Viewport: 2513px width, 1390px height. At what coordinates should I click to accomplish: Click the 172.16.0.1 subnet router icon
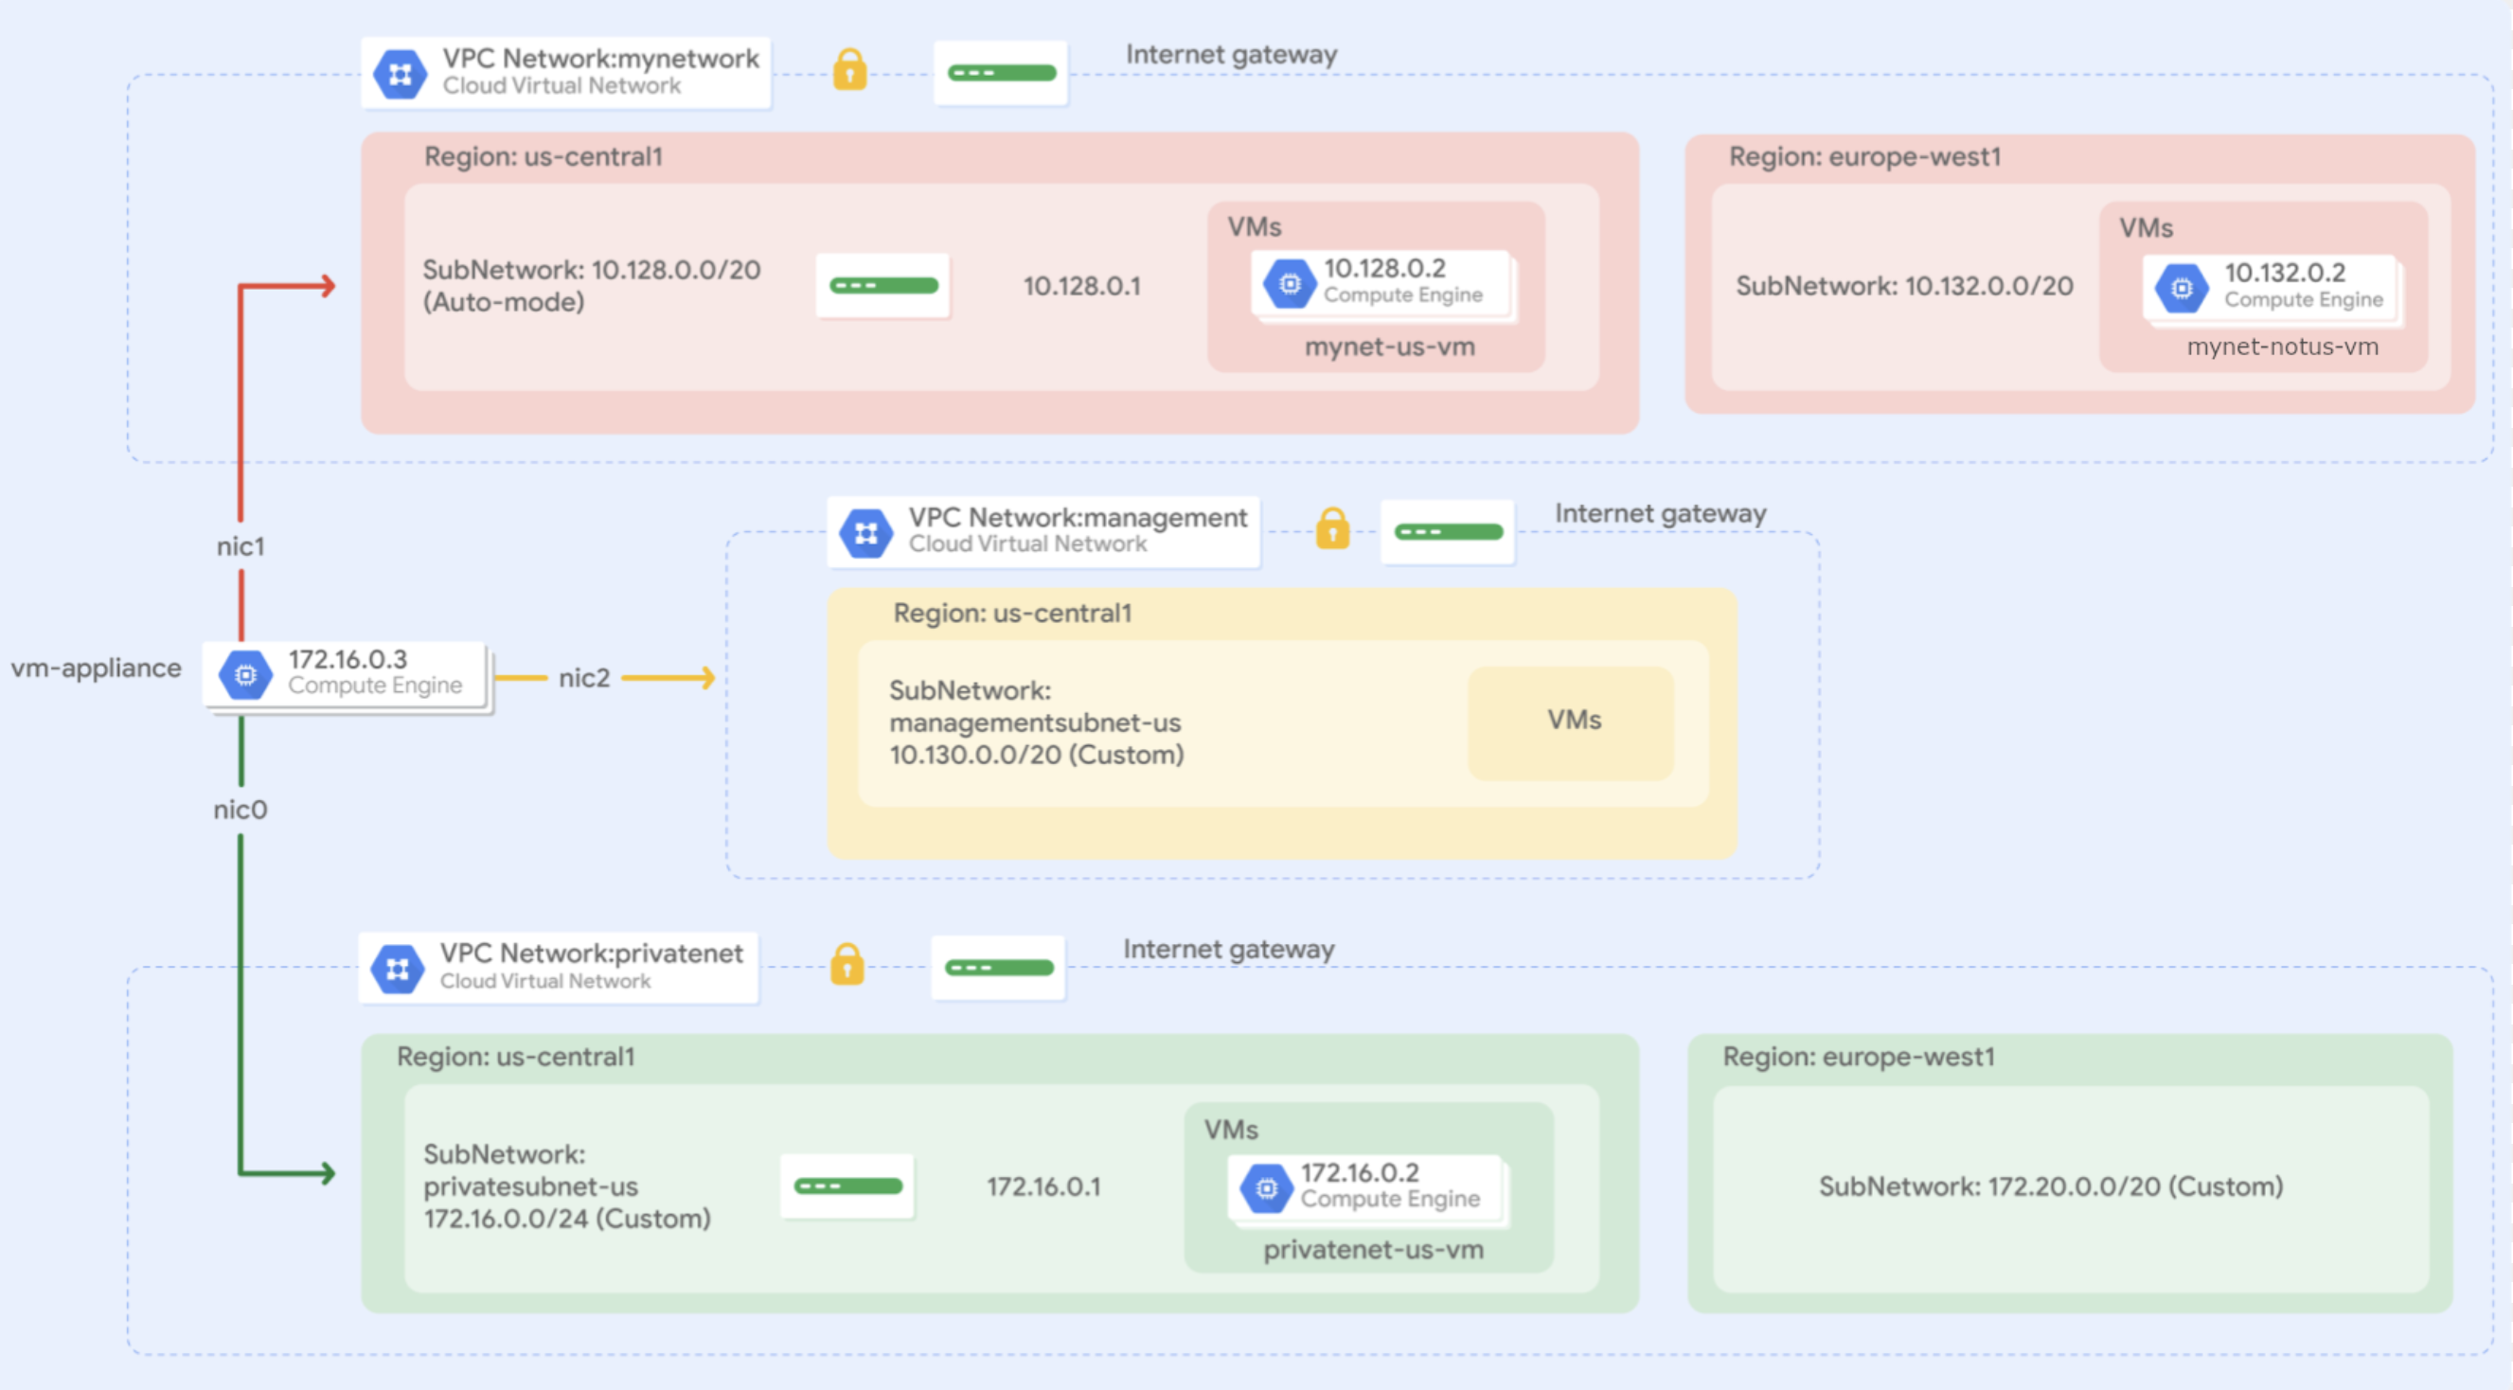(847, 1186)
